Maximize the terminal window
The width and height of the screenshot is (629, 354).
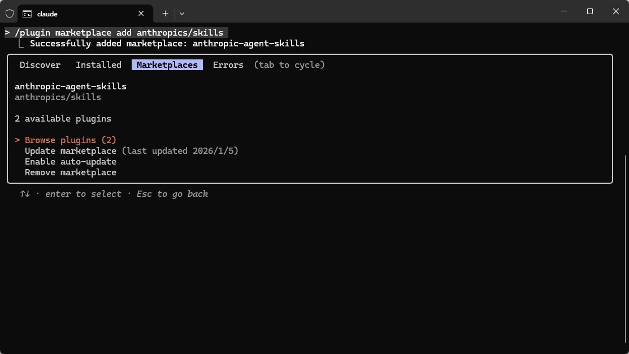pyautogui.click(x=590, y=11)
